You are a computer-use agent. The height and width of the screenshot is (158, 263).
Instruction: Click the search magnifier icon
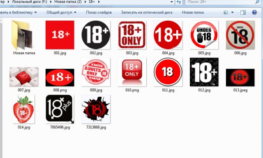click(x=258, y=2)
